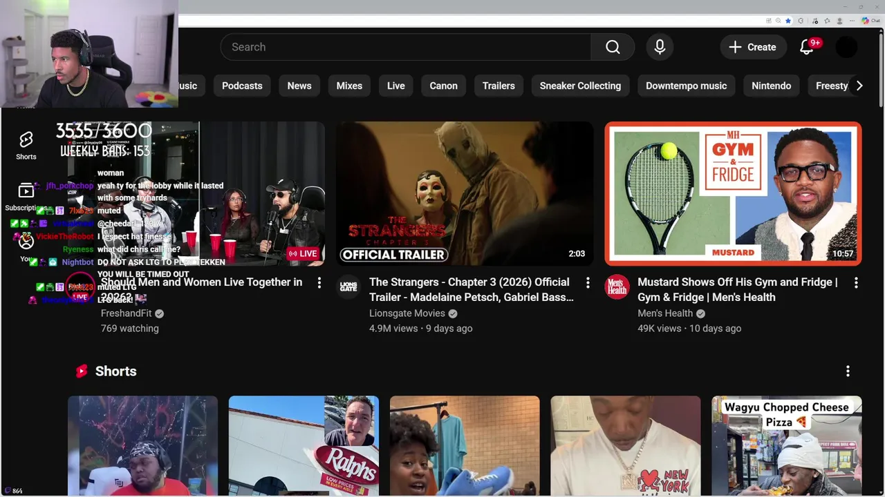Open the browser Settings and more menu
The image size is (885, 497).
click(853, 21)
